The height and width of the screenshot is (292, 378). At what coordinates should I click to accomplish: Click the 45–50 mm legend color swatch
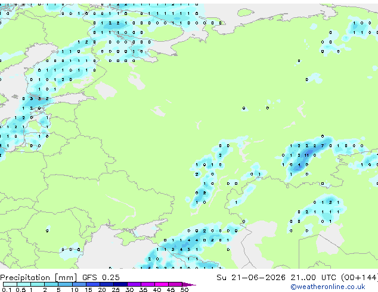[x=175, y=284]
